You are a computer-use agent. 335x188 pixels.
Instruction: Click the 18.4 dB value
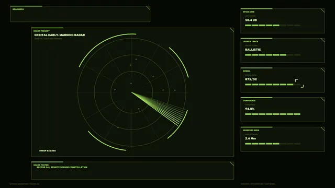pyautogui.click(x=251, y=20)
